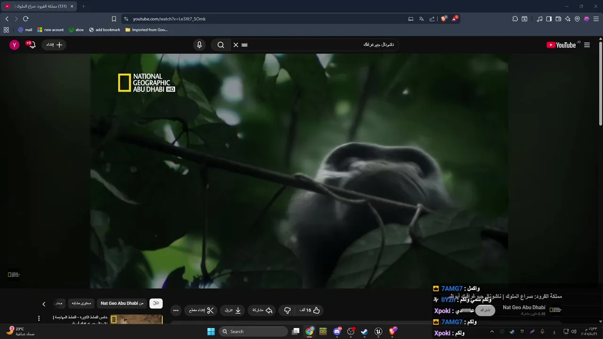603x339 pixels.
Task: Open YouTube Create (إنشاء) button
Action: pyautogui.click(x=54, y=45)
